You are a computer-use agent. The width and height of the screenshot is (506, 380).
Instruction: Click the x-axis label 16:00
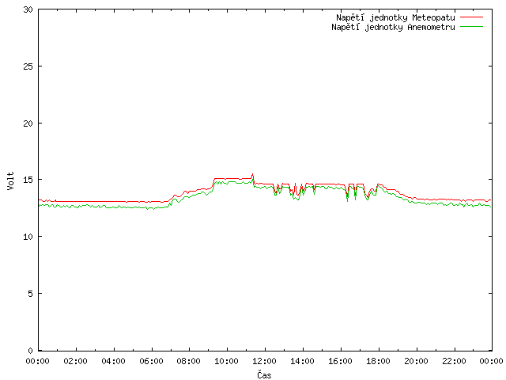(340, 361)
